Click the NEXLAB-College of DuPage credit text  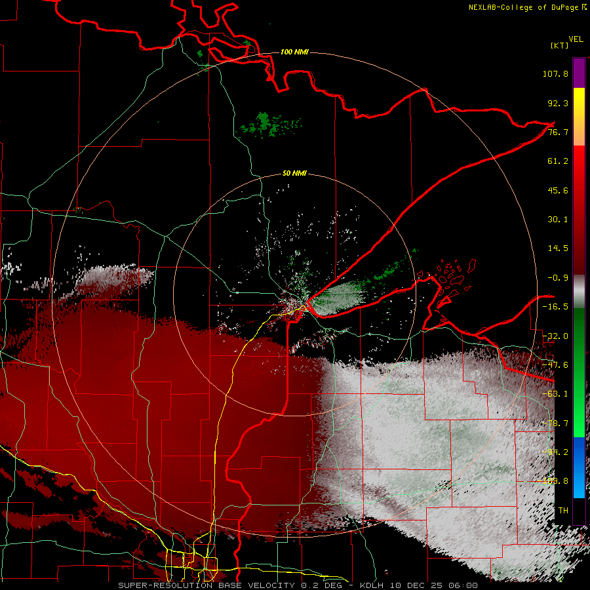[x=523, y=7]
